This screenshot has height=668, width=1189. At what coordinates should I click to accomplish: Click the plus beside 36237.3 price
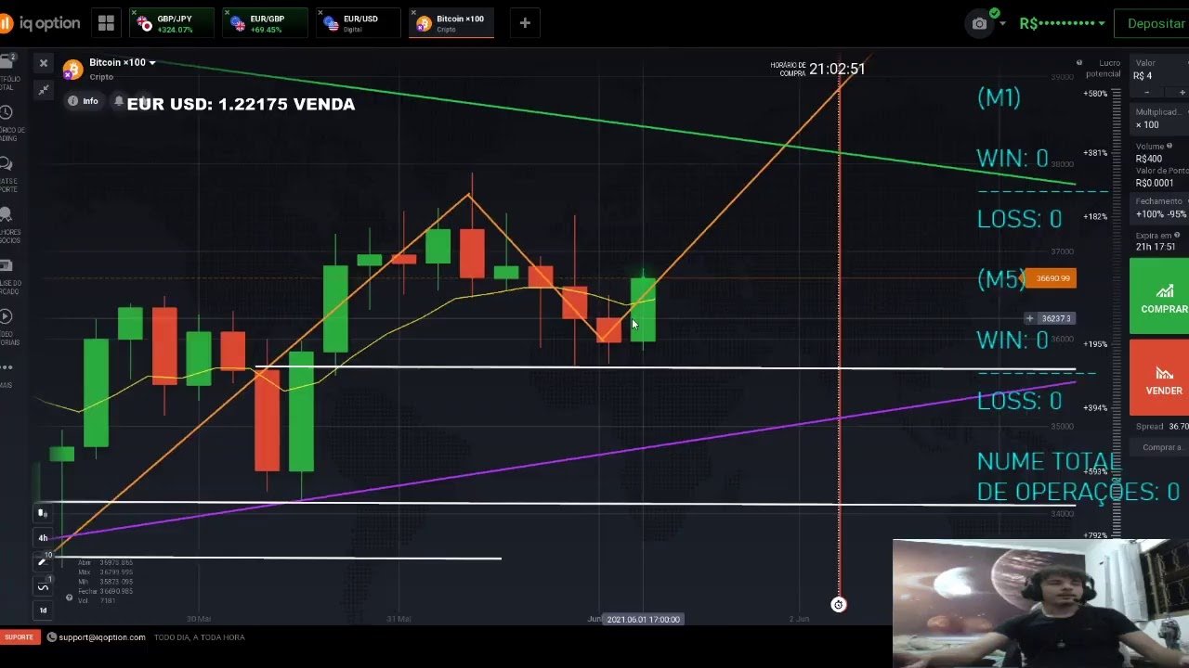point(1029,318)
